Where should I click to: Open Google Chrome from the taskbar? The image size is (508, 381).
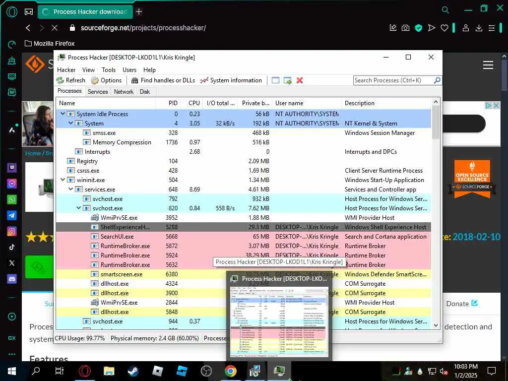pos(230,371)
